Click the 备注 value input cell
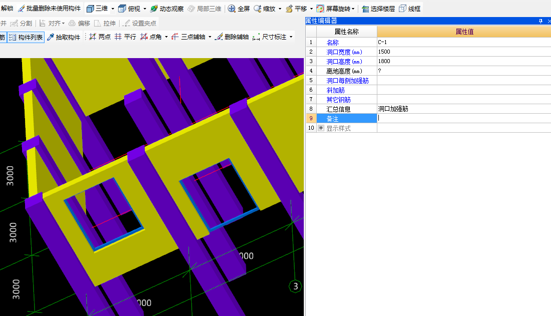 click(464, 118)
